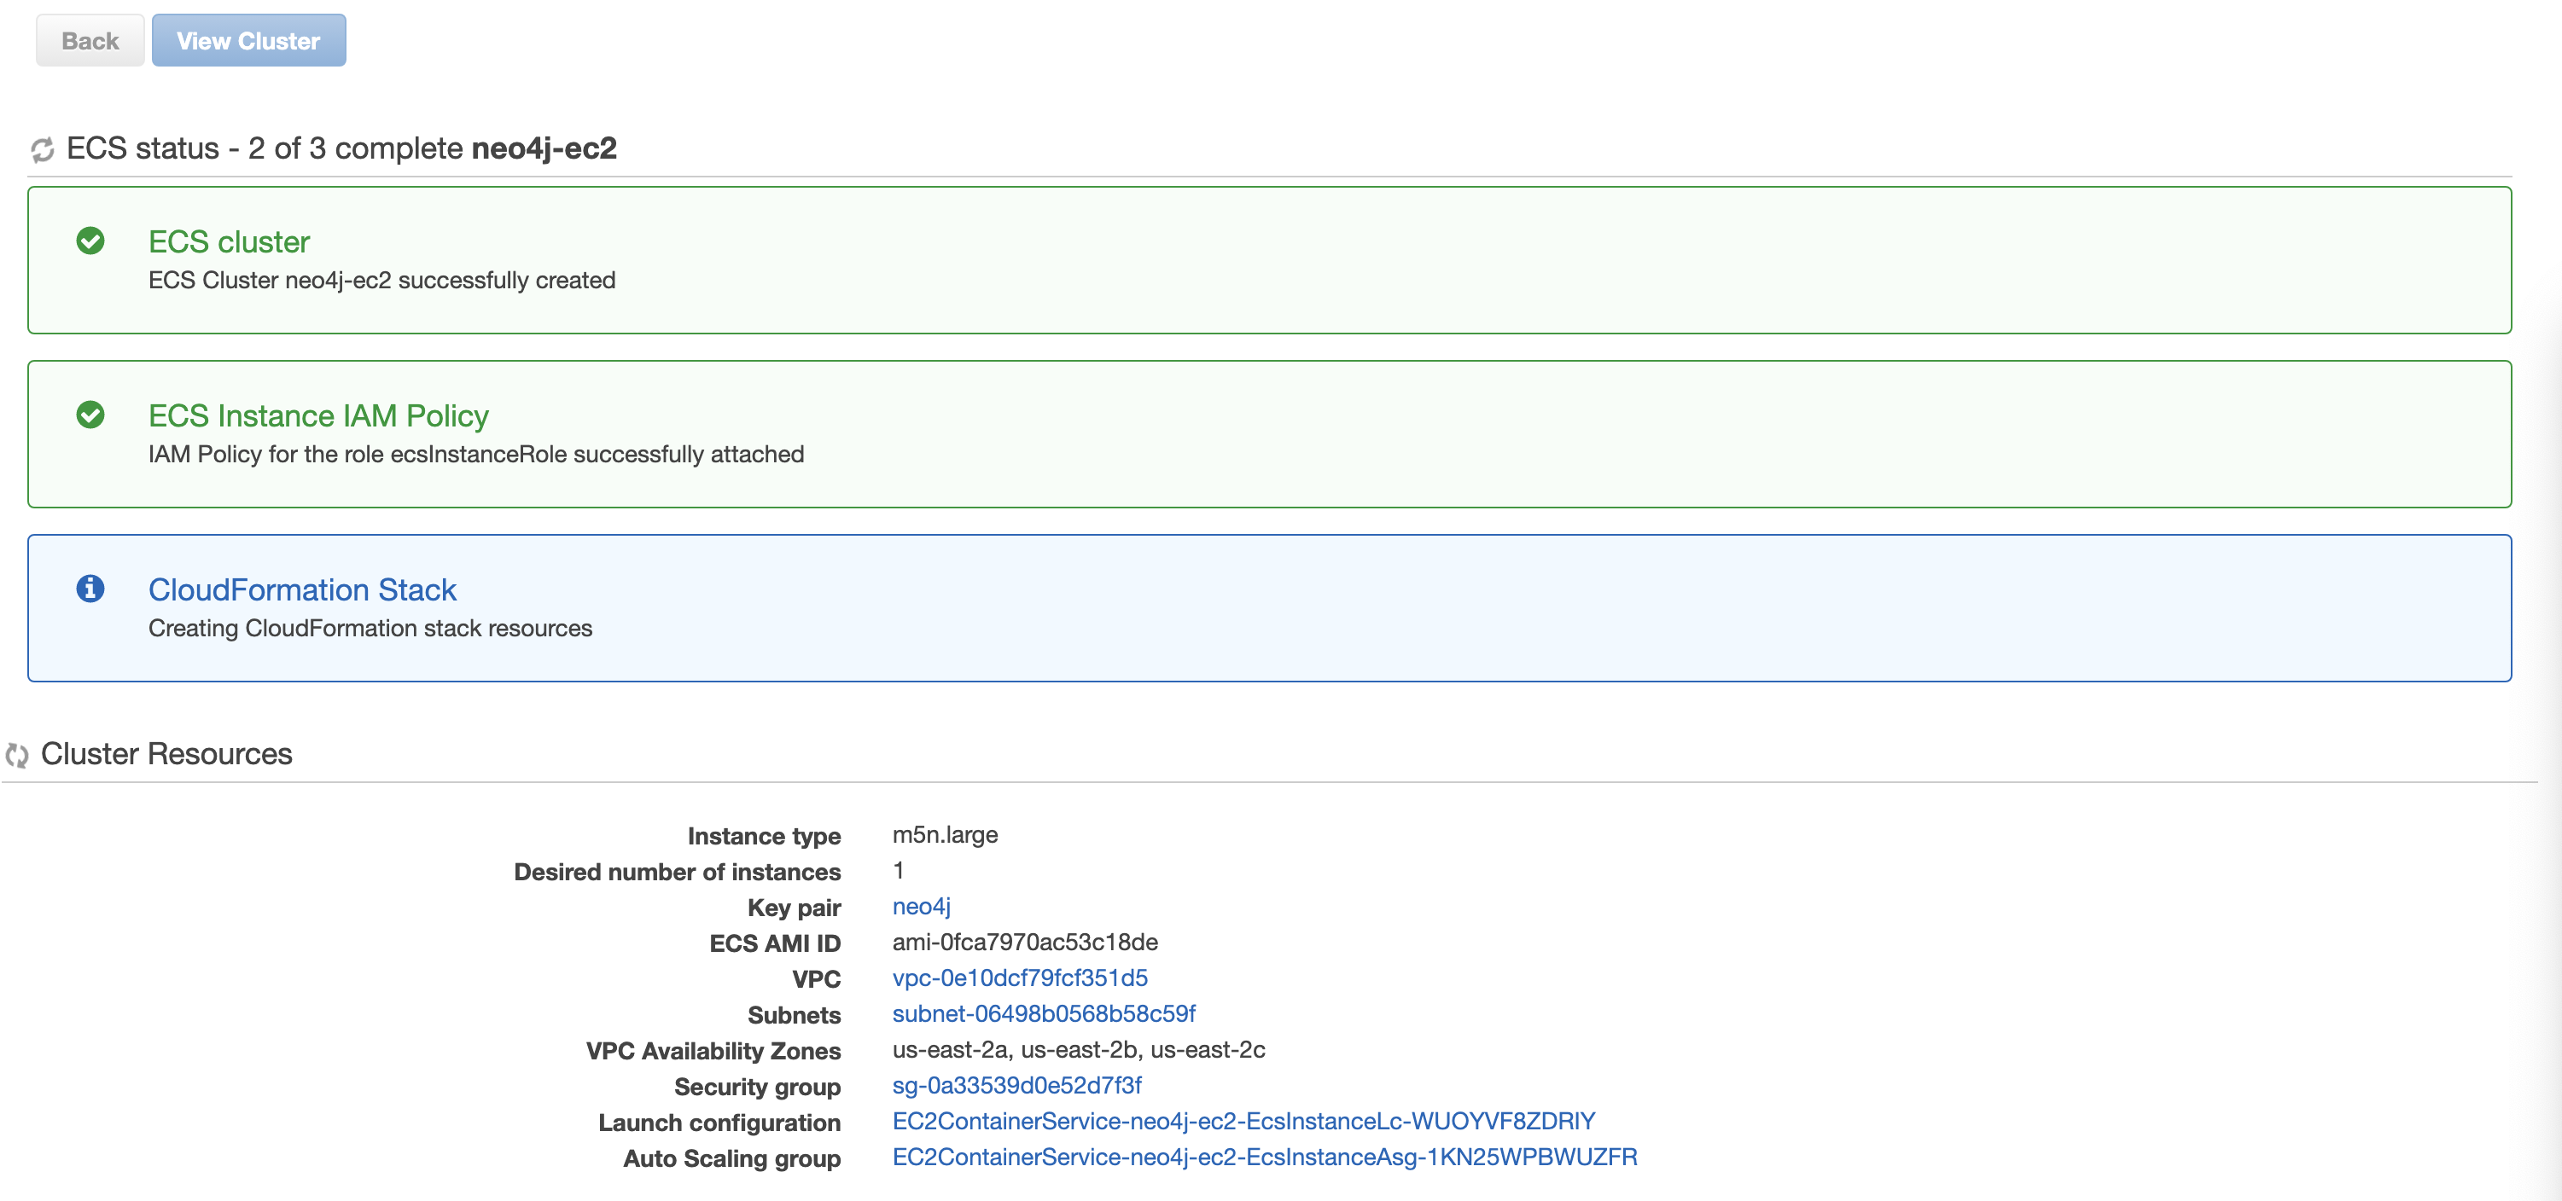Click the Back button
This screenshot has width=2562, height=1201.
88,41
